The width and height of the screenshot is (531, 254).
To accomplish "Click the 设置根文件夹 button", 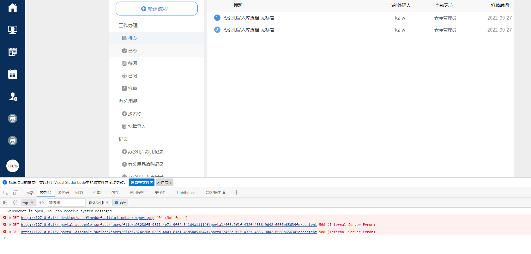I will 142,182.
